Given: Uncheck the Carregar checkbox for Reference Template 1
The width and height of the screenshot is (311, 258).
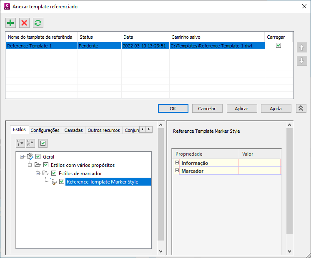Looking at the screenshot, I should pyautogui.click(x=278, y=45).
